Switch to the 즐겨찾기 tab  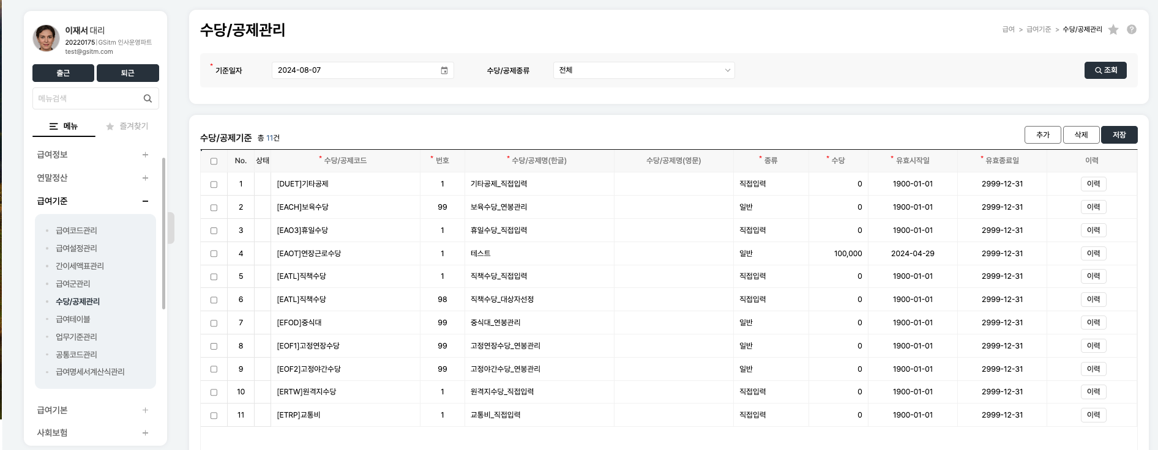click(x=127, y=126)
